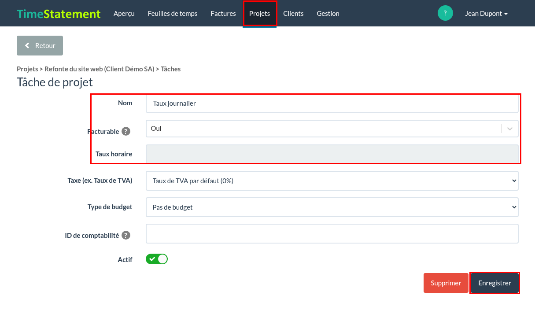Viewport: 535px width, 314px height.
Task: Navigate to the Clients menu
Action: tap(293, 14)
